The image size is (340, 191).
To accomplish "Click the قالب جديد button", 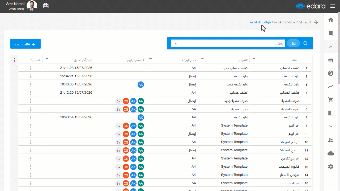I will pos(25,44).
